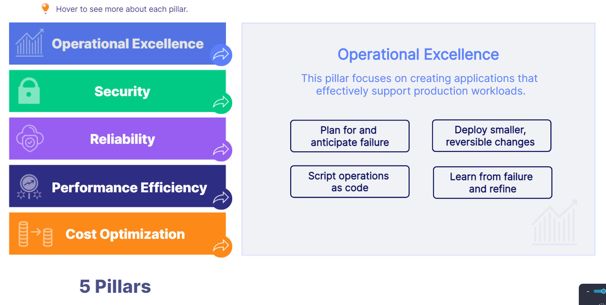Image resolution: width=606 pixels, height=305 pixels.
Task: Click the Security padlock icon
Action: click(x=29, y=91)
